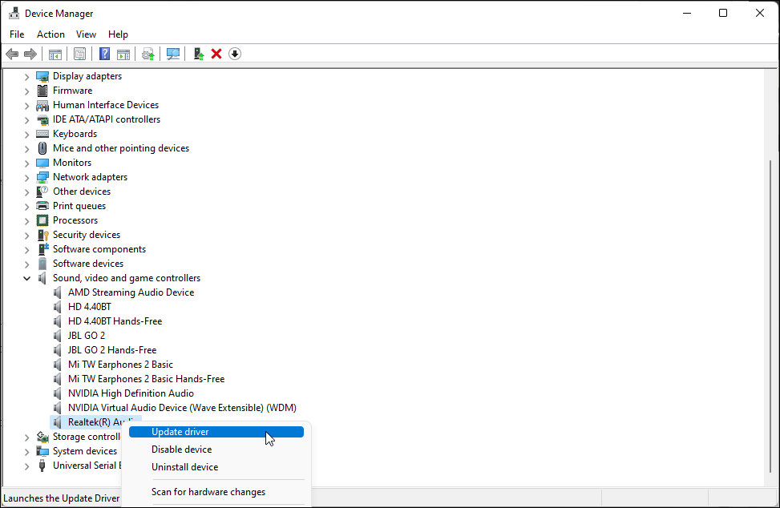The height and width of the screenshot is (508, 780).
Task: Expand the Display adapters node
Action: [27, 77]
